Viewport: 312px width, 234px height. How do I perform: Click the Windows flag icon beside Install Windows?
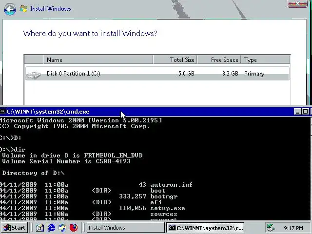coord(23,9)
